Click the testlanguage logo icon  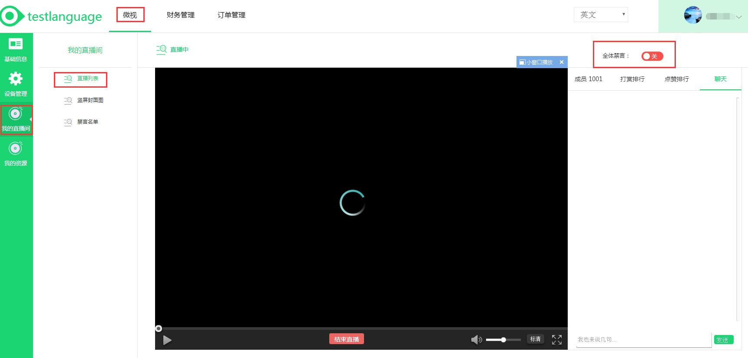tap(11, 16)
